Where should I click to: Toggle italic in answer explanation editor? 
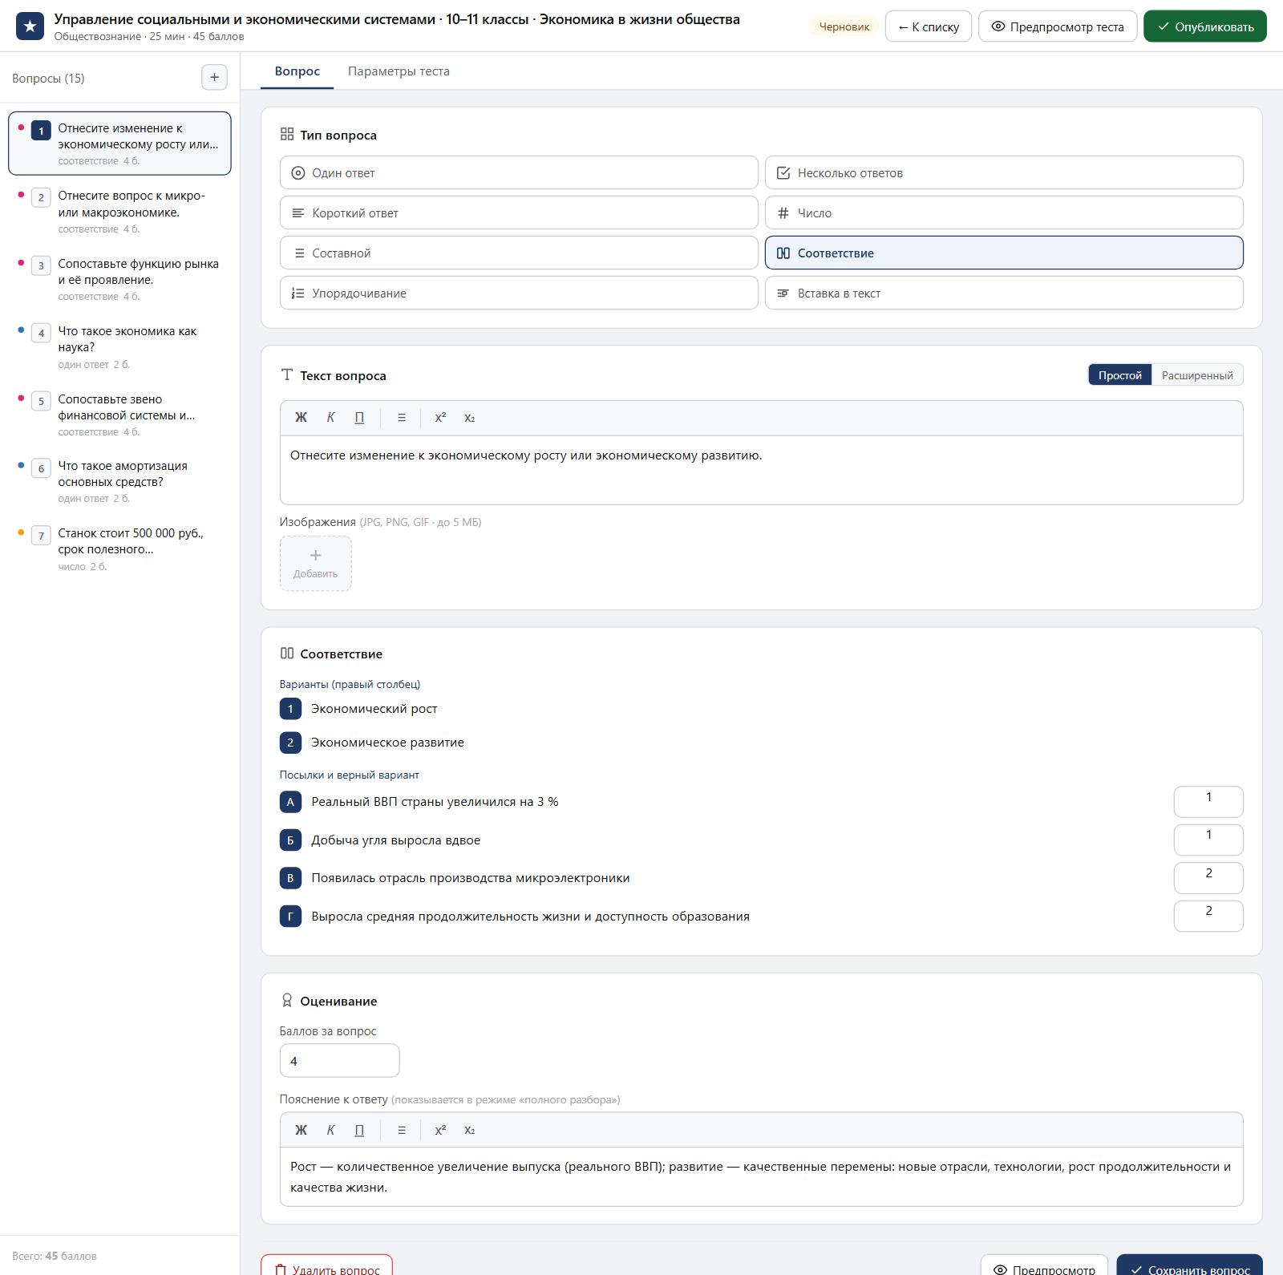tap(330, 1130)
